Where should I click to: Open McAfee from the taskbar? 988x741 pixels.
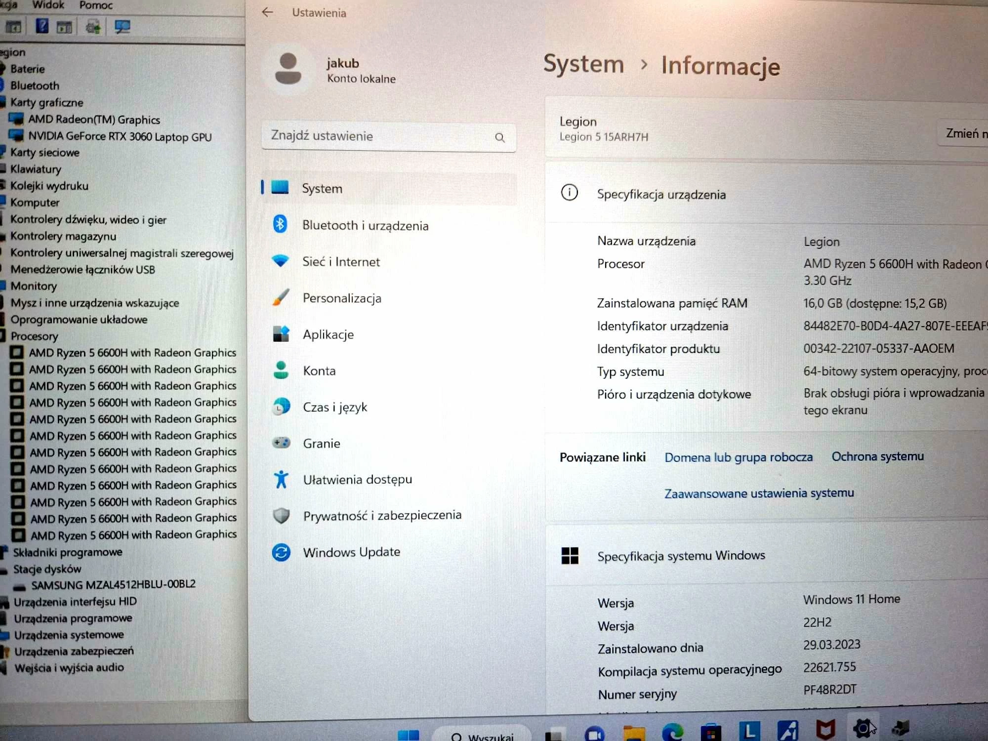(x=825, y=730)
